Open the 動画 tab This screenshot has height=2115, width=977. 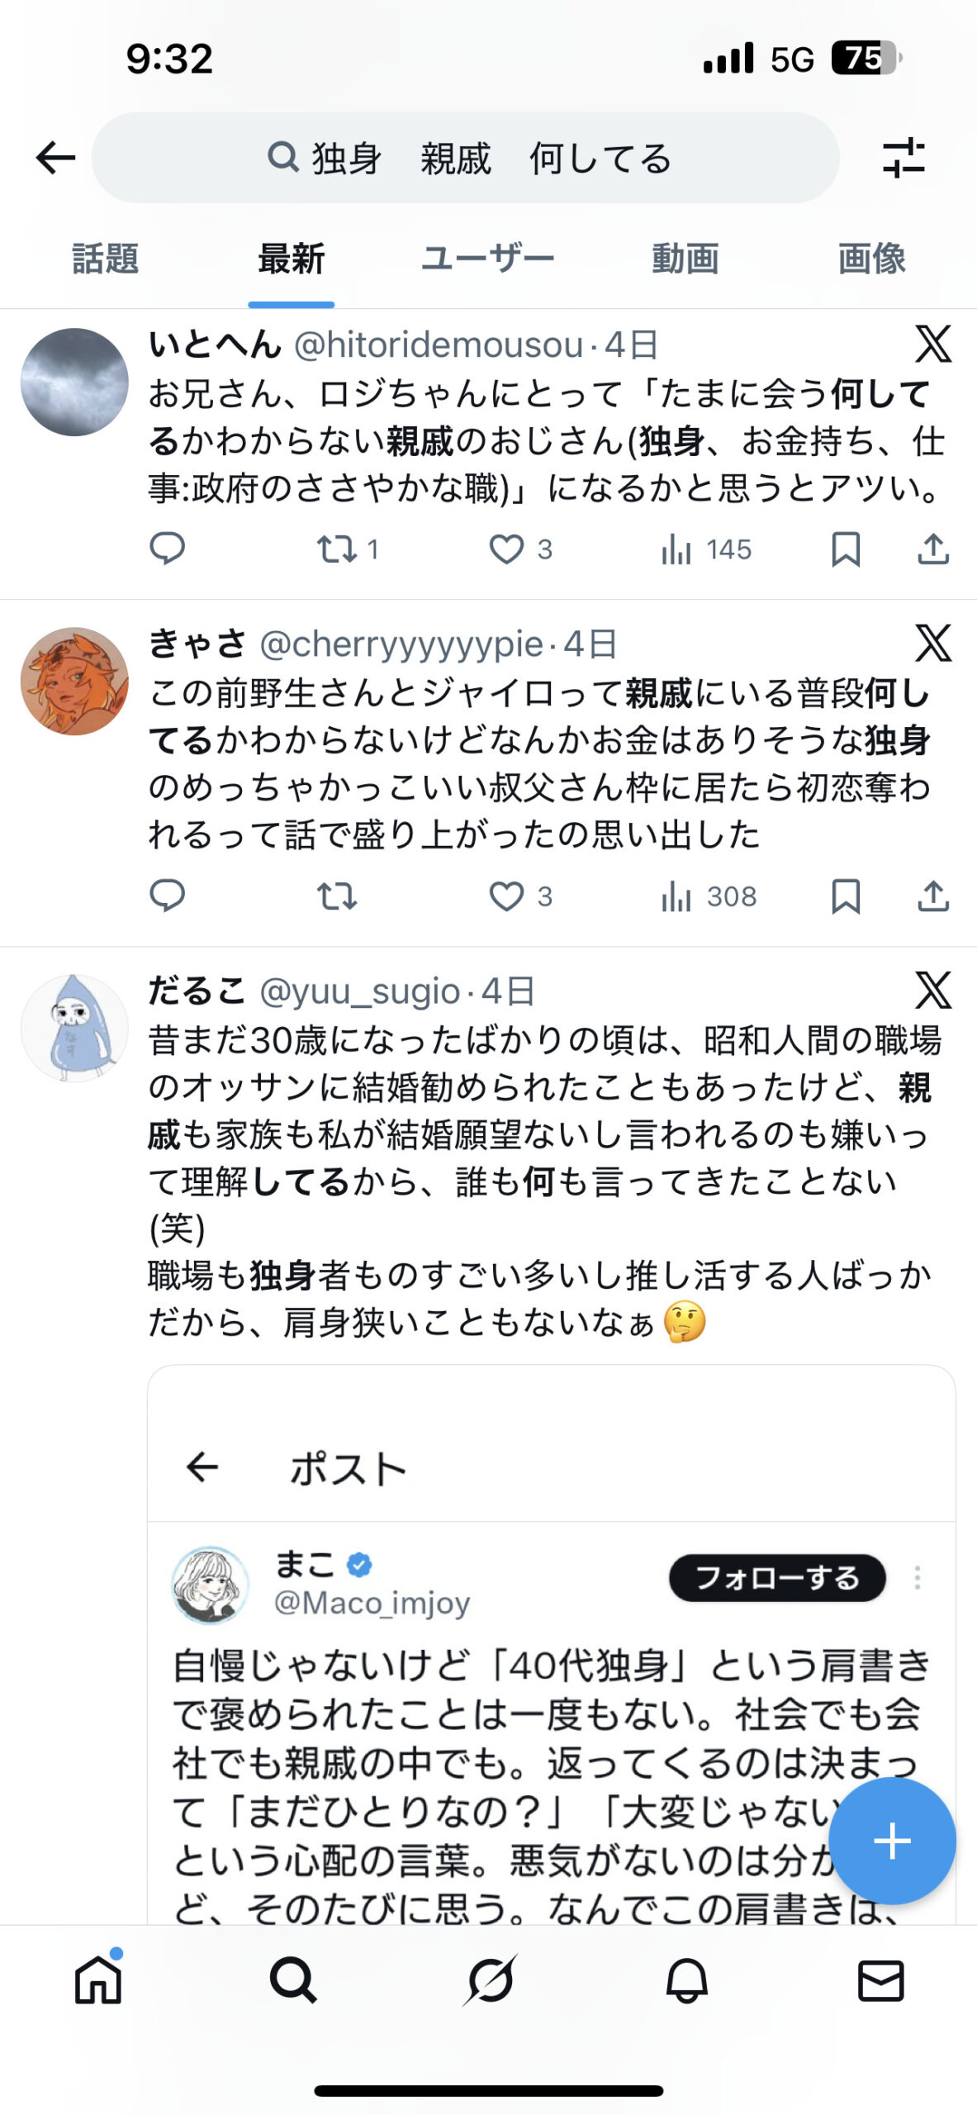point(685,259)
